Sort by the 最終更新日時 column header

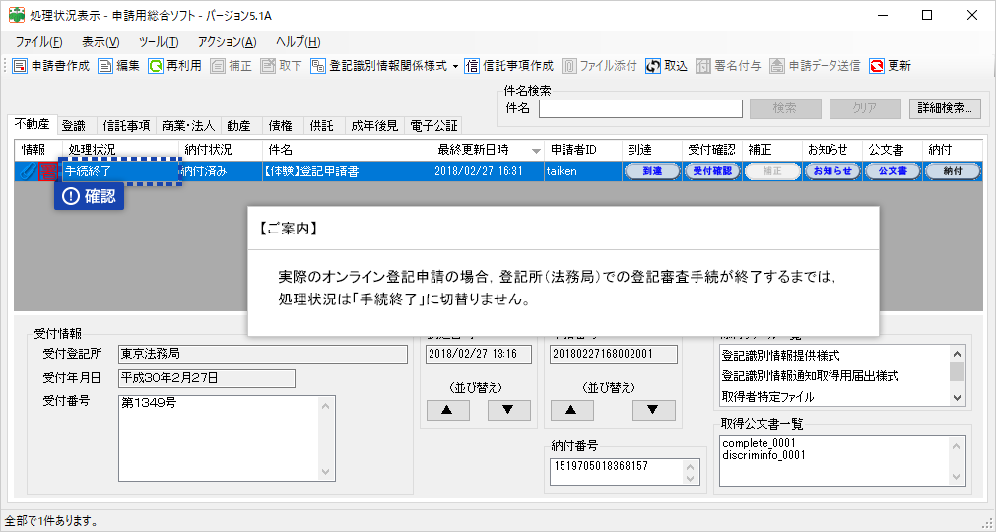coord(488,150)
